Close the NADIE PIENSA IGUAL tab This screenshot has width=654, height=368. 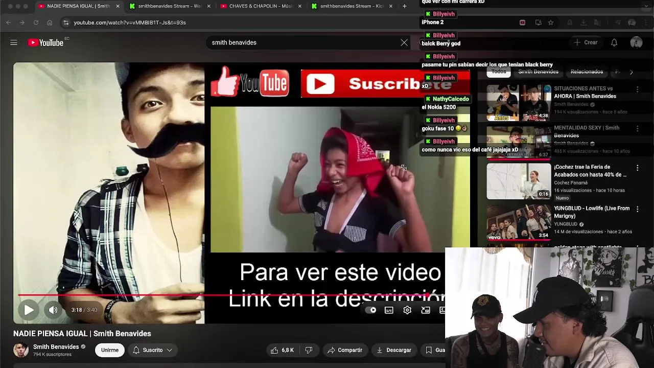point(118,6)
